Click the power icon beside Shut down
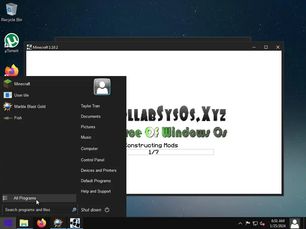Screen dimensions: 306x229 point(107,210)
